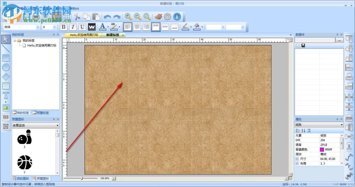Switch to the 新建标签 document tab
The width and height of the screenshot is (355, 187).
[113, 35]
